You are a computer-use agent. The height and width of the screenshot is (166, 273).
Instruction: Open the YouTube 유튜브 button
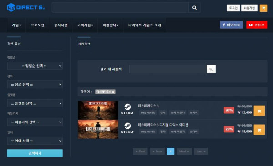tap(257, 25)
